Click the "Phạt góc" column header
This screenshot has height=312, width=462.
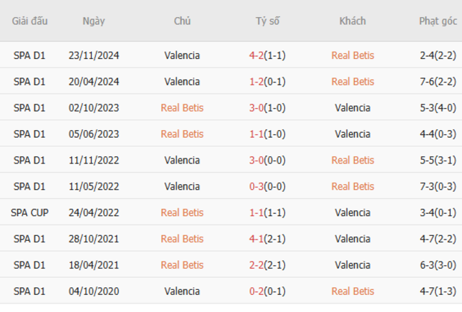pos(438,21)
